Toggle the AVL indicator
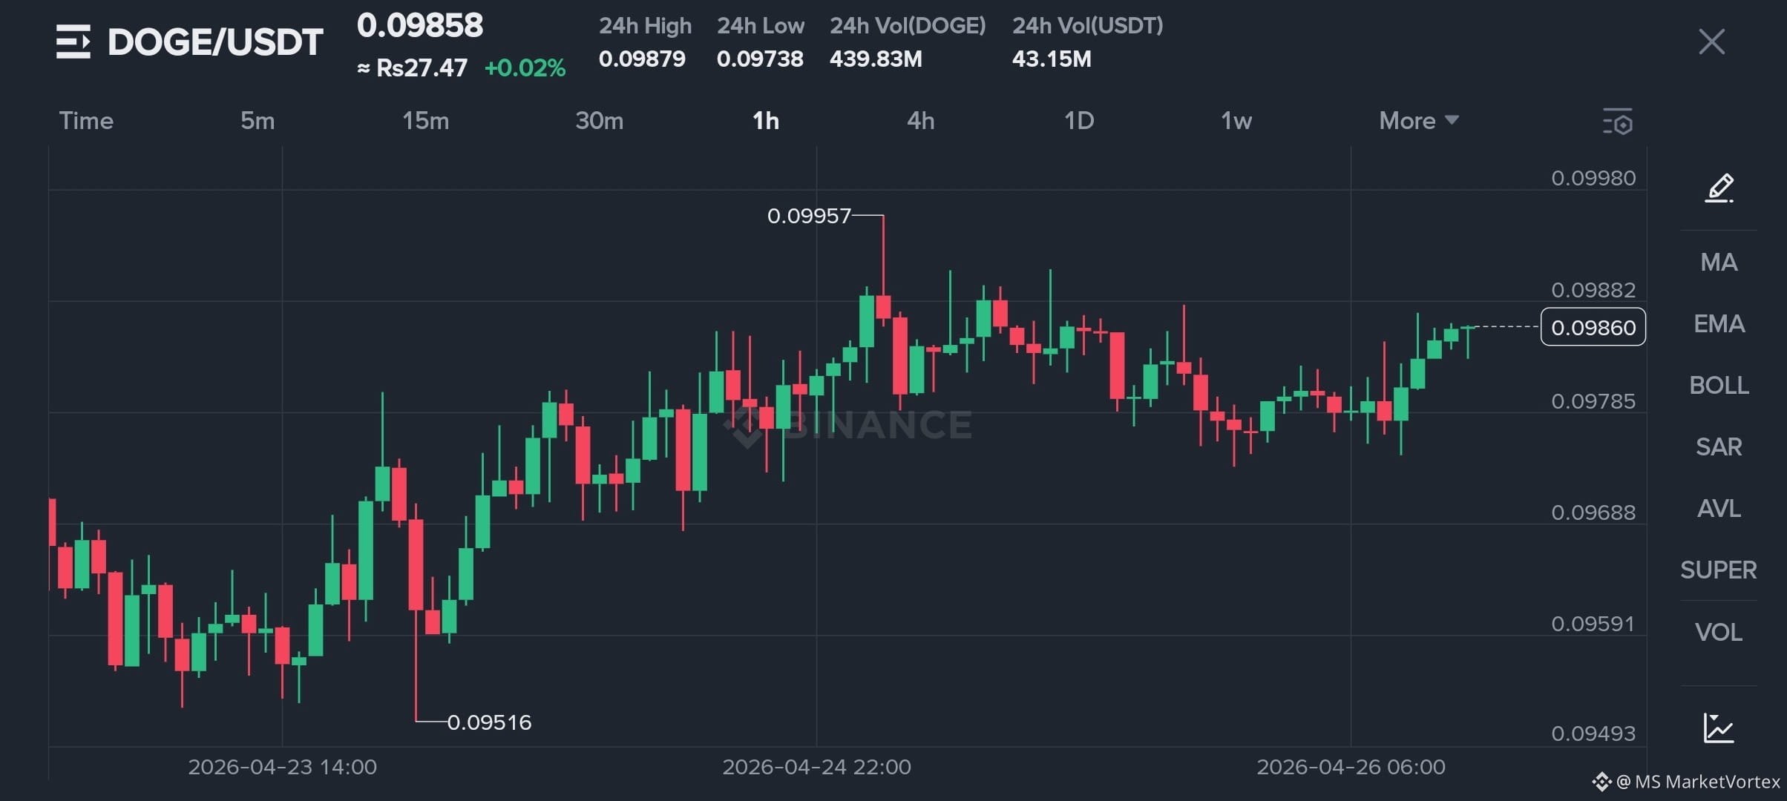Screen dimensions: 1787x801 pos(1719,508)
